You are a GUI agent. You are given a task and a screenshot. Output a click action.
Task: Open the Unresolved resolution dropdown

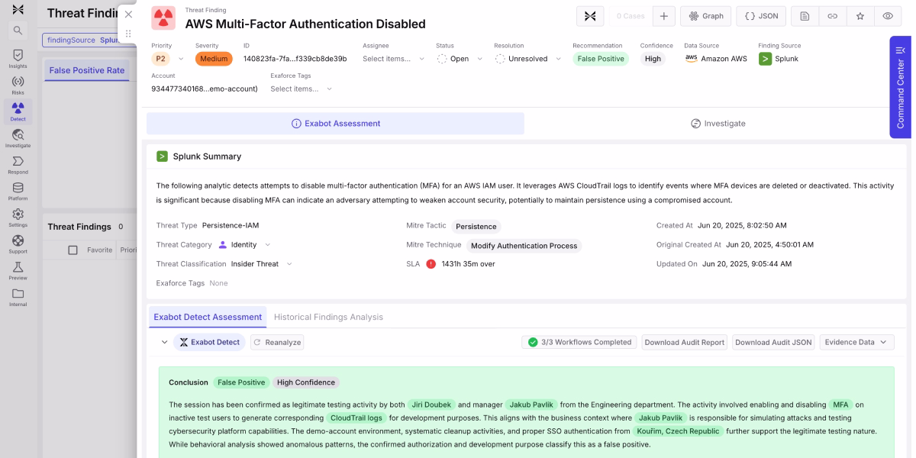click(x=528, y=59)
